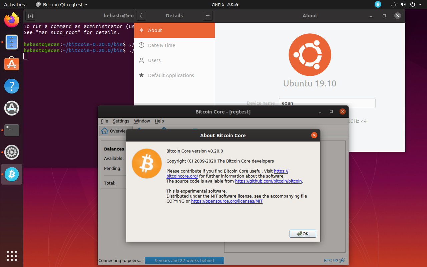The width and height of the screenshot is (427, 267).
Task: Click 'Available:' label in Balances panel
Action: click(114, 158)
